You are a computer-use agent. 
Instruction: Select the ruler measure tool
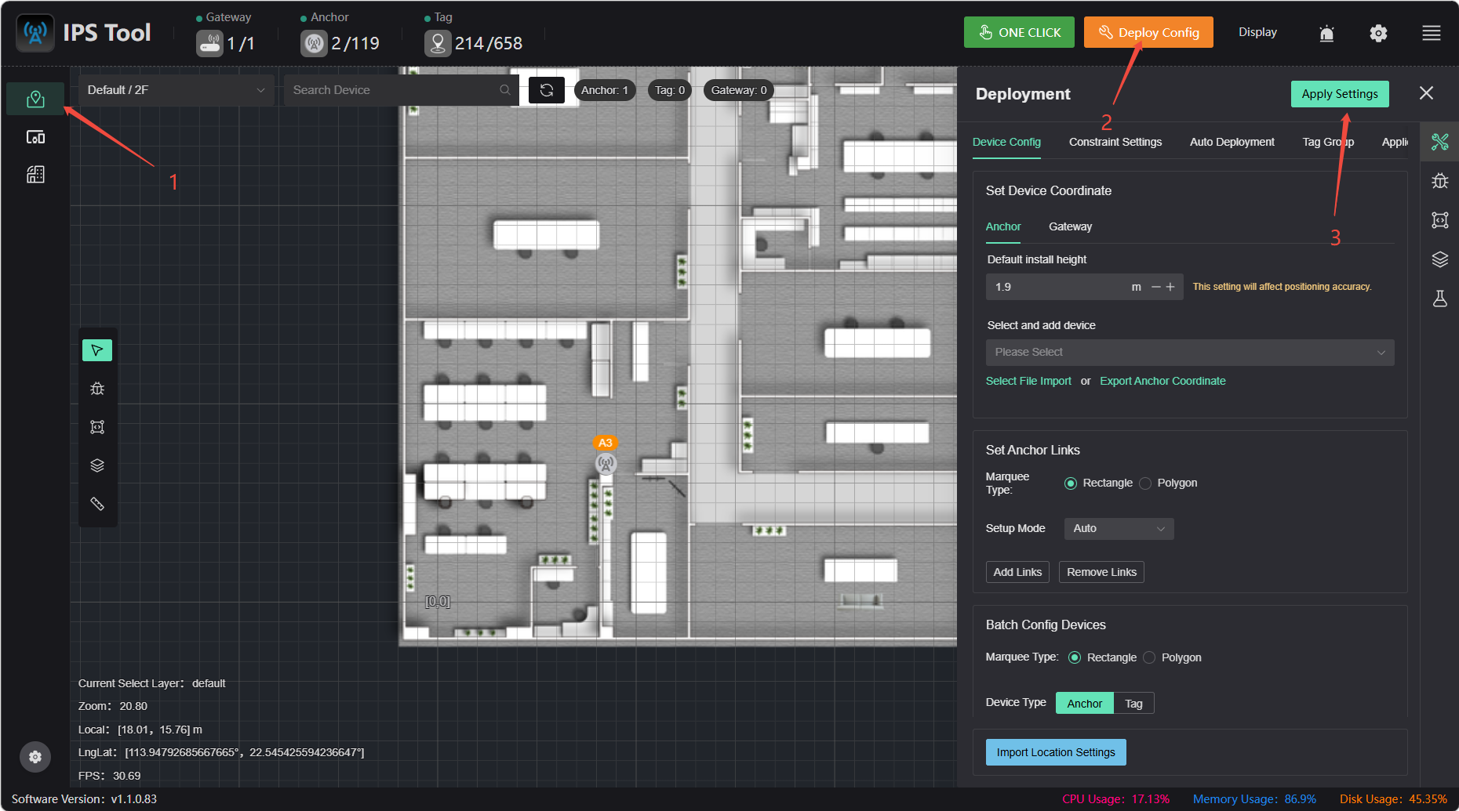[97, 504]
